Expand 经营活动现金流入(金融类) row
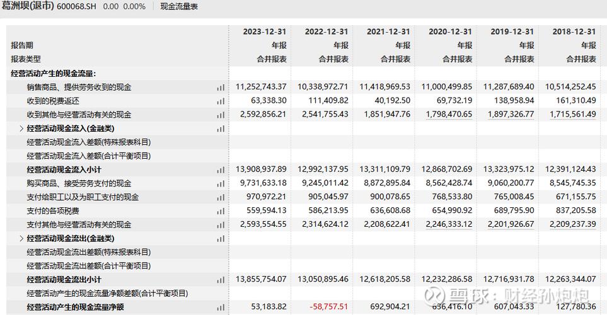Viewport: 607px width, 315px height. coord(21,129)
